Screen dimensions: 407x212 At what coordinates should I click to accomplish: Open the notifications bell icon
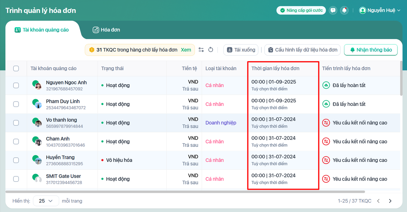[344, 10]
